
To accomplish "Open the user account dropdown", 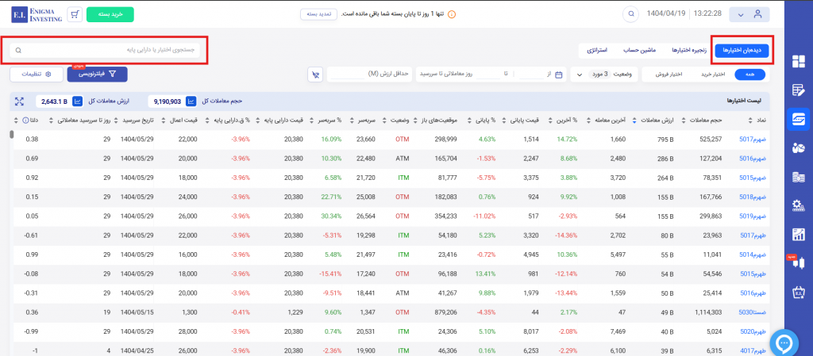I will tap(749, 14).
